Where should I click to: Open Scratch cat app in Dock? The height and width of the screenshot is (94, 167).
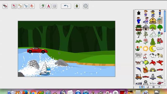18,92
